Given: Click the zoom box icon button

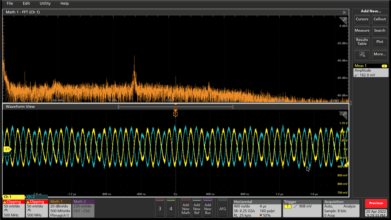Looking at the screenshot, I should (x=362, y=54).
